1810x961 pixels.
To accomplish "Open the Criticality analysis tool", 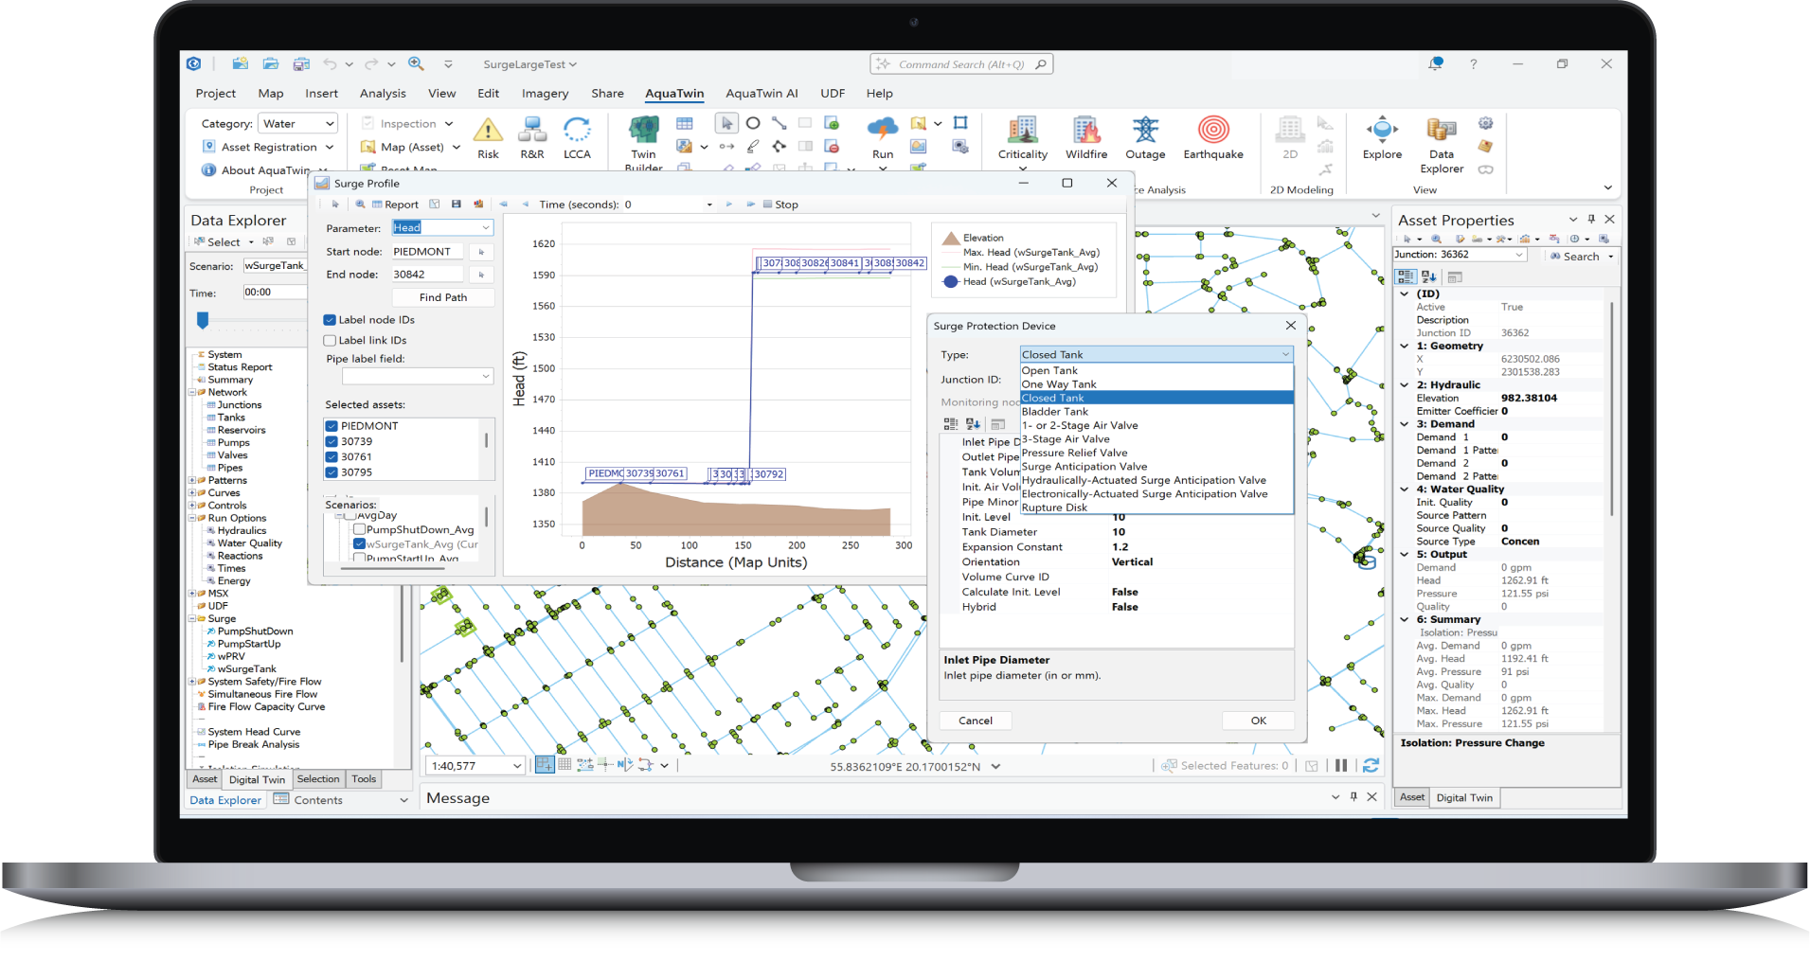I will click(x=1022, y=131).
